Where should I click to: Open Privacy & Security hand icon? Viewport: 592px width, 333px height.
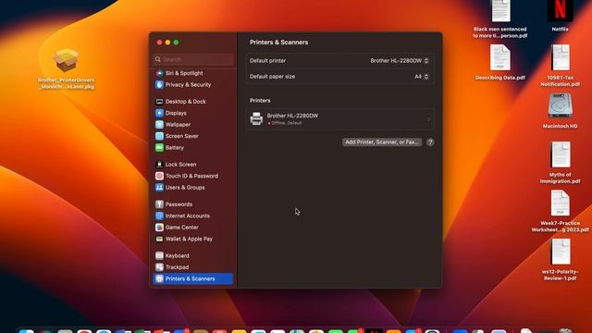(159, 84)
